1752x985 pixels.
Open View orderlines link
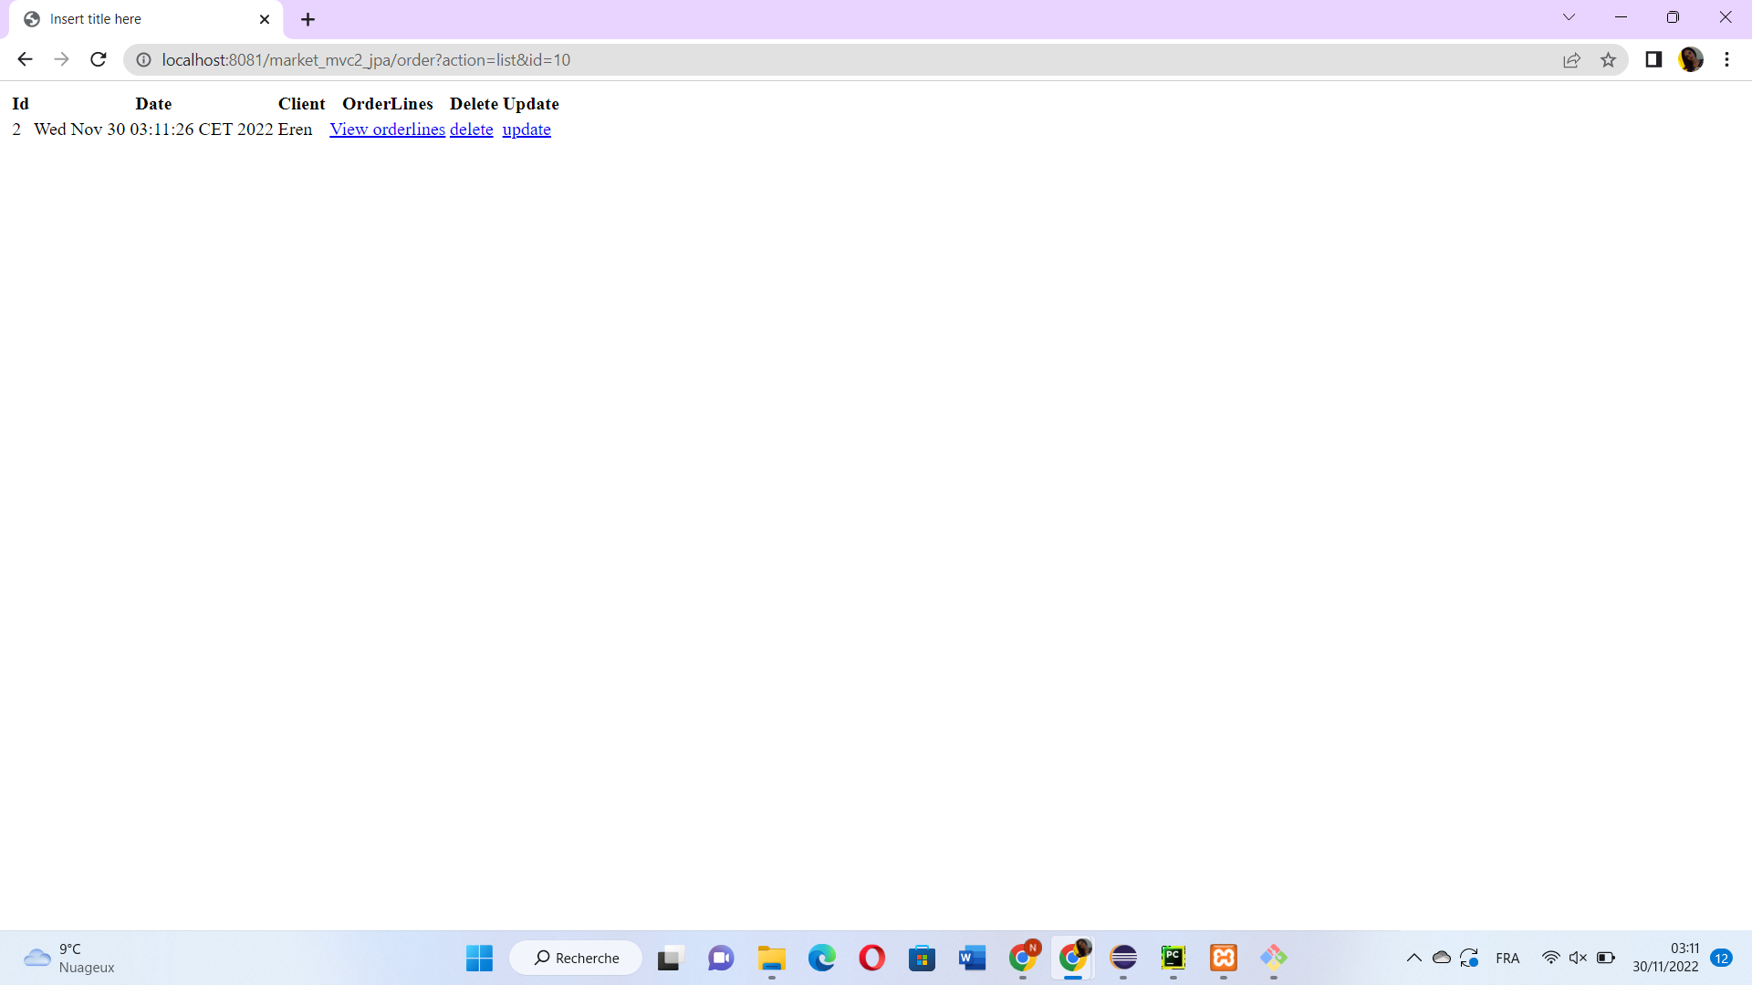click(387, 130)
